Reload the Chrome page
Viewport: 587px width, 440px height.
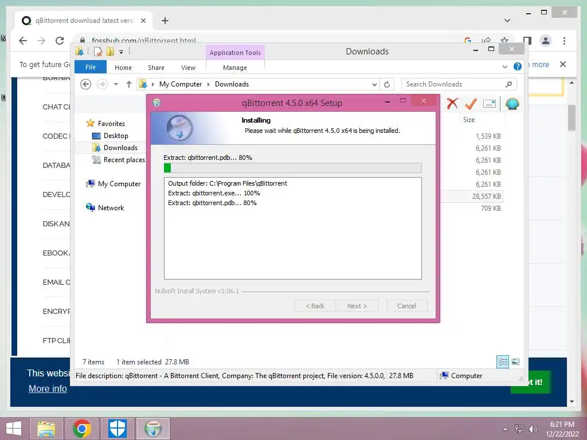point(60,41)
